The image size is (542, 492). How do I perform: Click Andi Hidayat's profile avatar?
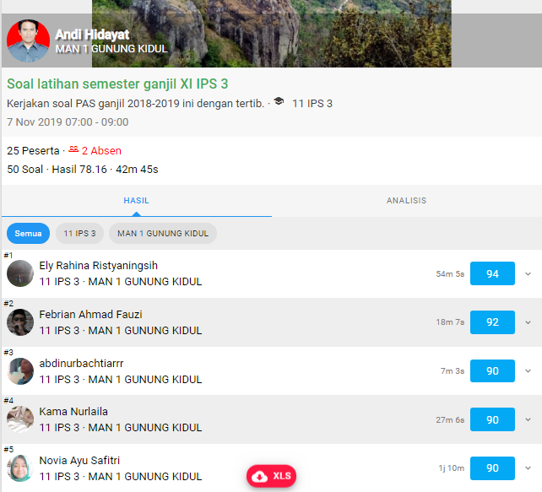[x=28, y=41]
